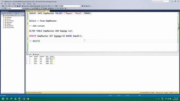
Task: Click the Results to Grid icon
Action: (51, 8)
